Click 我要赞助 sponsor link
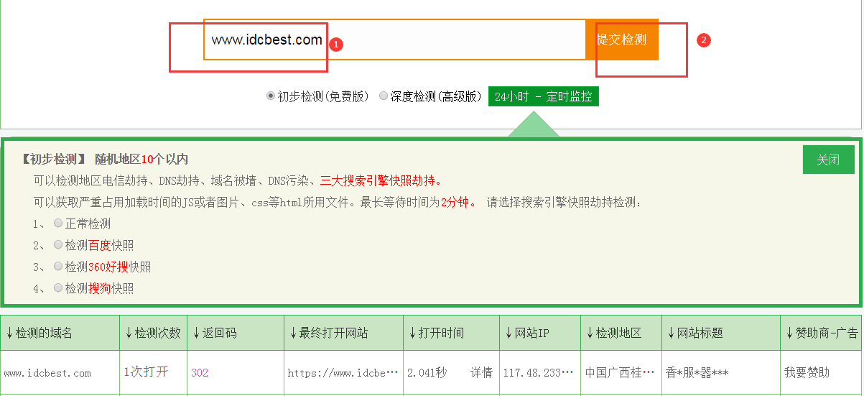The width and height of the screenshot is (864, 396). pyautogui.click(x=807, y=372)
